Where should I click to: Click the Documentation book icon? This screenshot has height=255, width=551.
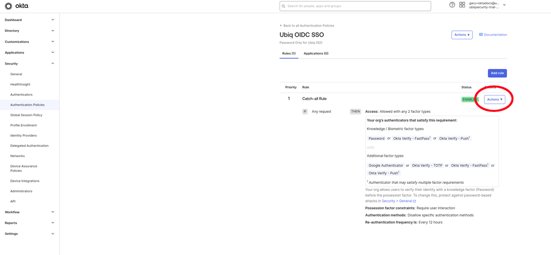click(480, 35)
